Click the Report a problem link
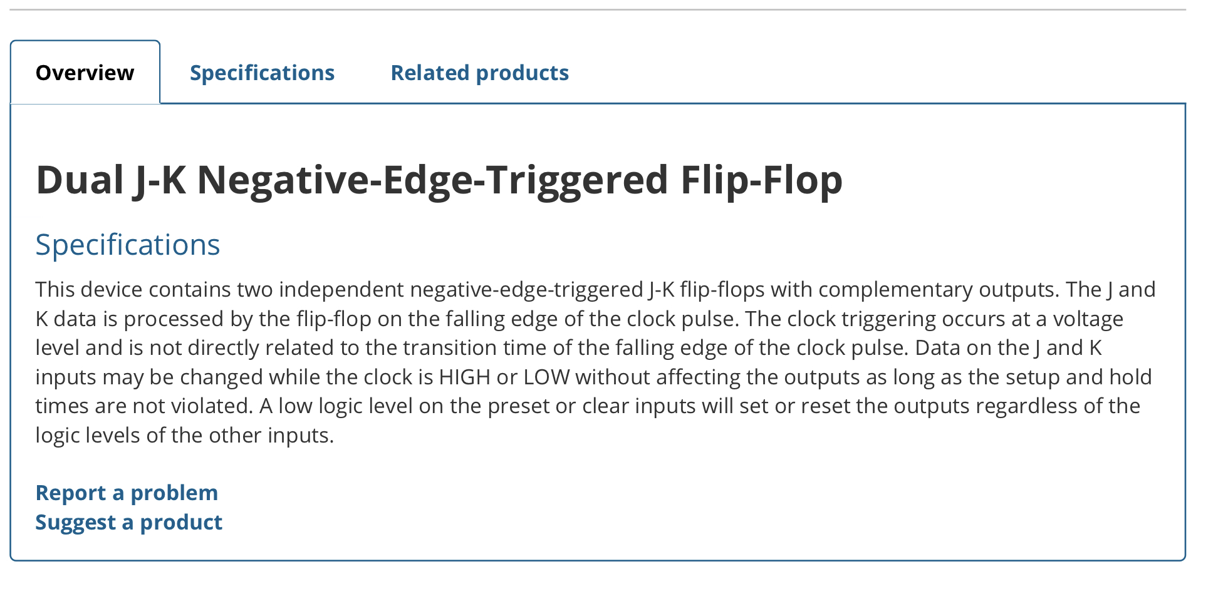Viewport: 1223px width, 589px height. [127, 493]
